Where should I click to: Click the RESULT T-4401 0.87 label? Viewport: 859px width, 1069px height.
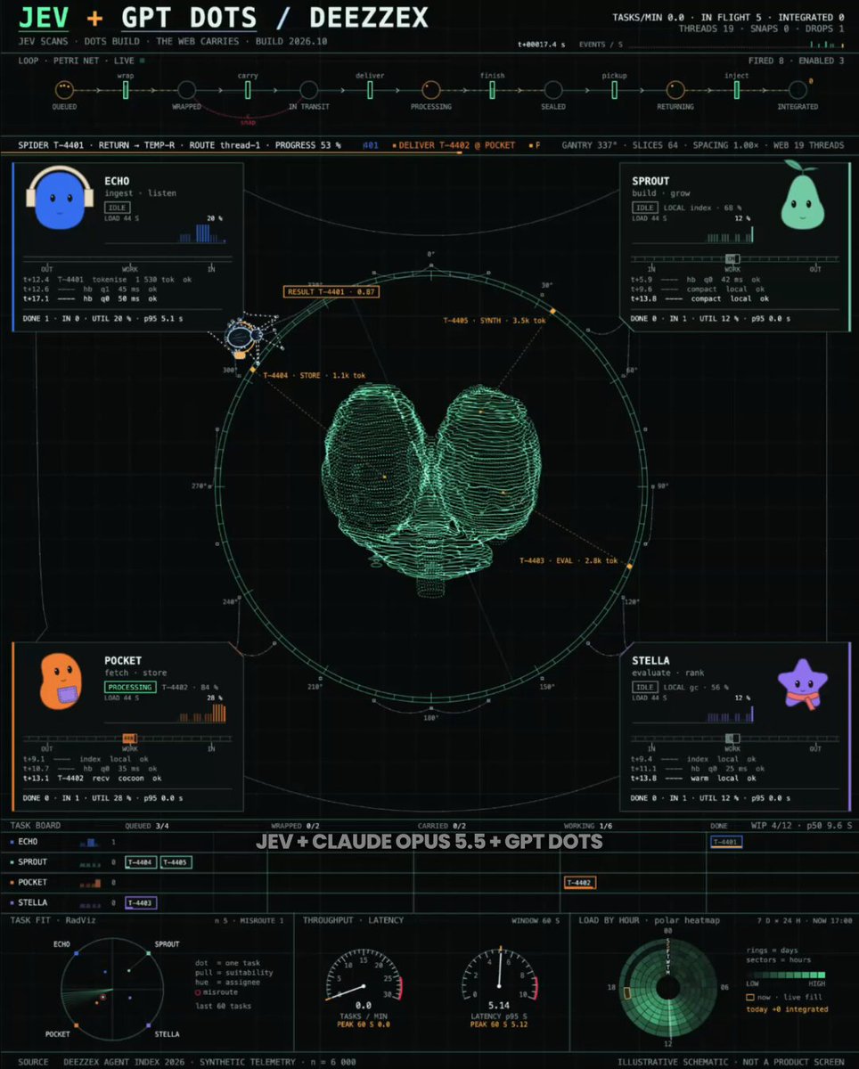point(331,291)
